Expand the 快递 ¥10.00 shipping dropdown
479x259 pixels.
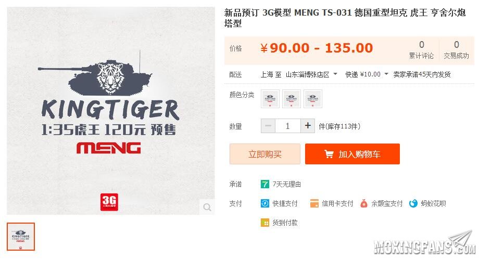click(367, 74)
